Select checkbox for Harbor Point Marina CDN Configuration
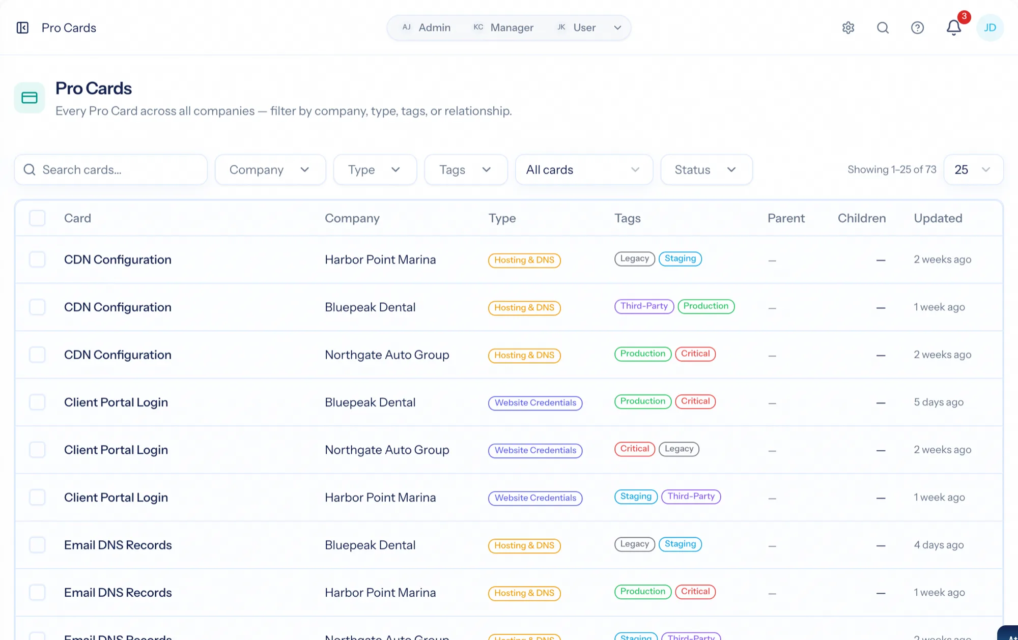Viewport: 1018px width, 640px height. pos(37,259)
